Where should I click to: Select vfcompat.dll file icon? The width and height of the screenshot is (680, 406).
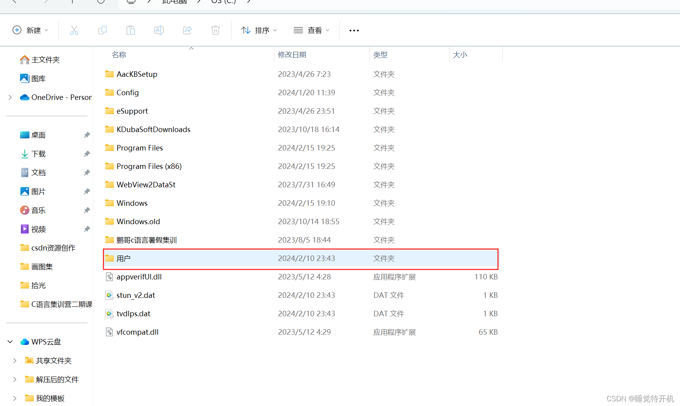(x=110, y=332)
